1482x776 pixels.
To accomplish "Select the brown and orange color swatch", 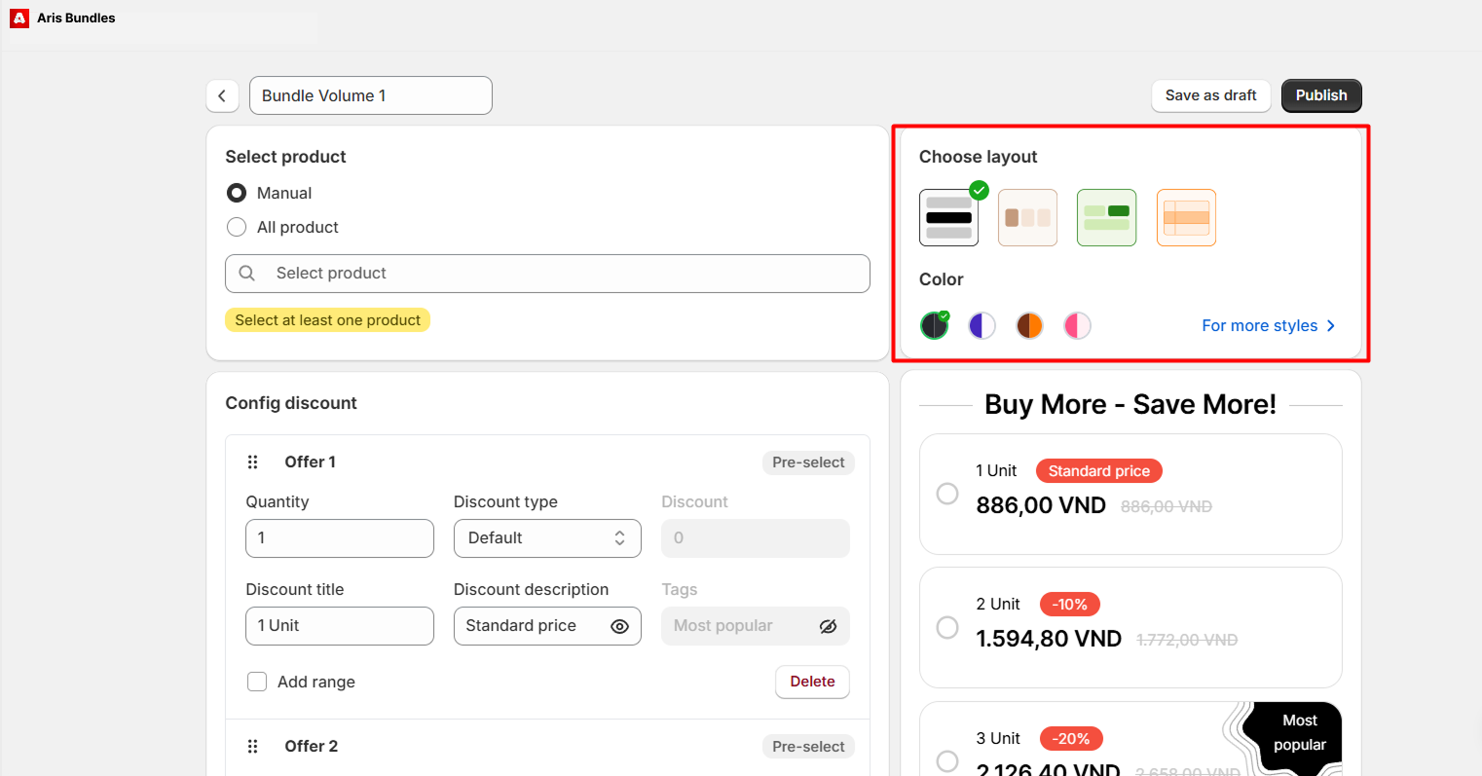I will pos(1029,325).
